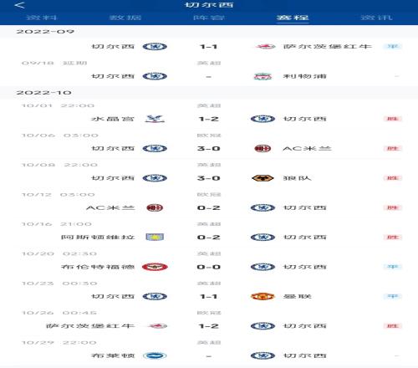
Task: Select the 资讯 tab
Action: point(376,18)
